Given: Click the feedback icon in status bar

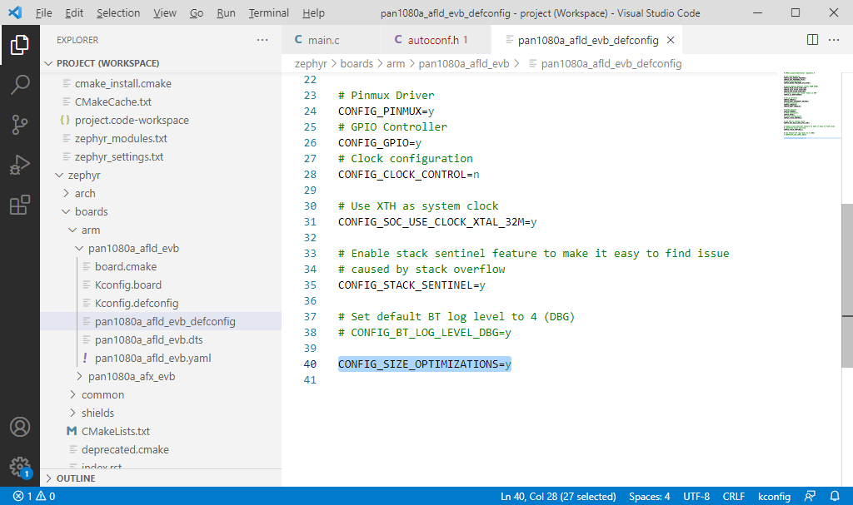Looking at the screenshot, I should (810, 497).
